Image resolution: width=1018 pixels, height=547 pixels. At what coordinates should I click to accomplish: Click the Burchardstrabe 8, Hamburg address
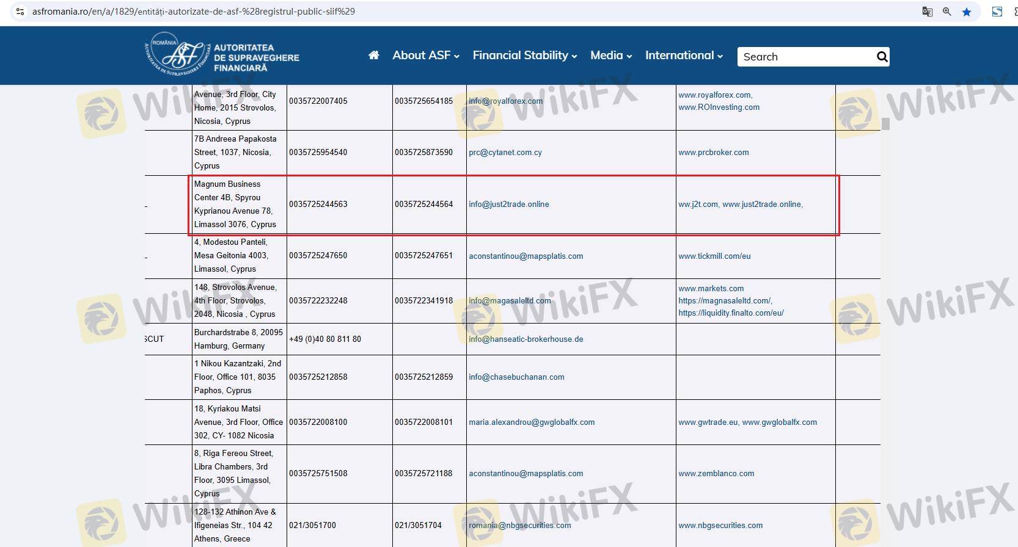pos(238,339)
